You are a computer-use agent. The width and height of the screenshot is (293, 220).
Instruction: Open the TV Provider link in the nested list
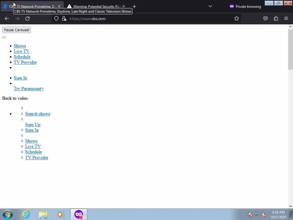coord(37,158)
